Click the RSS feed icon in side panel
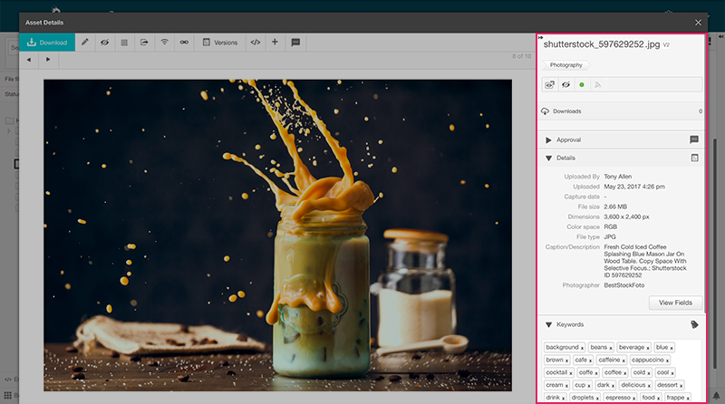 coord(598,84)
